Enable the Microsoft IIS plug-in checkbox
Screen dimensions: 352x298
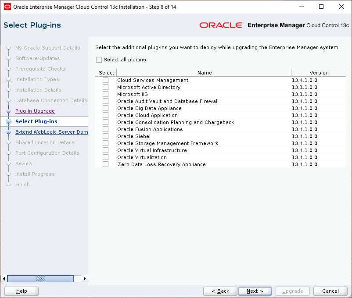click(105, 94)
